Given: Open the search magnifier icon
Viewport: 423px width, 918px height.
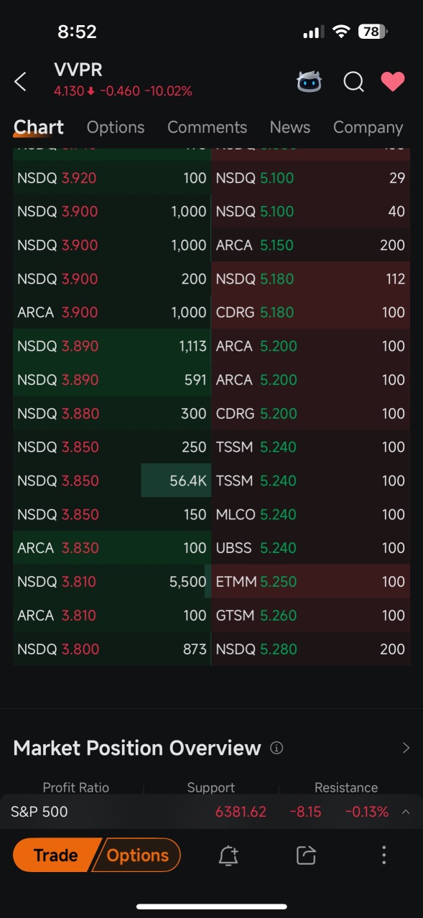Looking at the screenshot, I should coord(353,82).
